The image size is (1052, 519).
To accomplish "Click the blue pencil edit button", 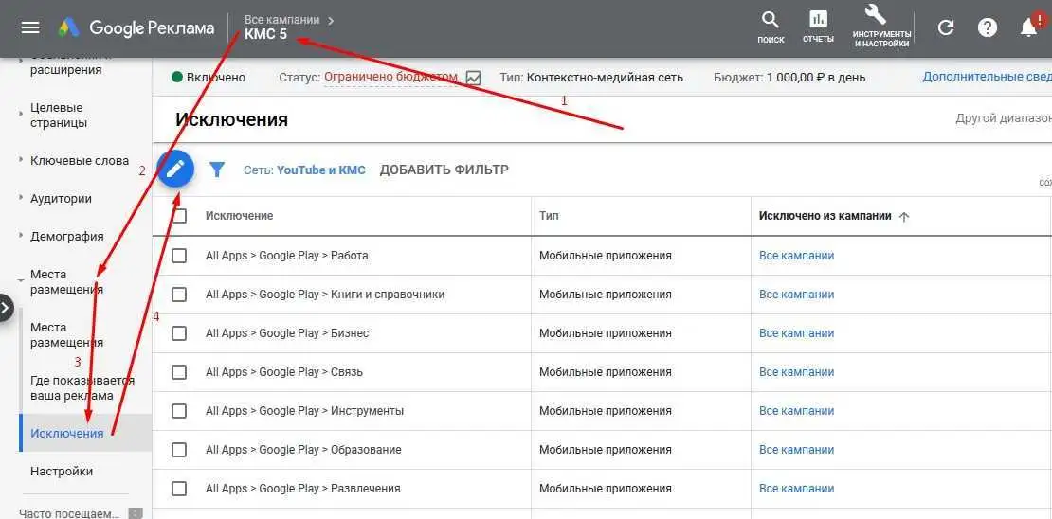I will point(175,169).
